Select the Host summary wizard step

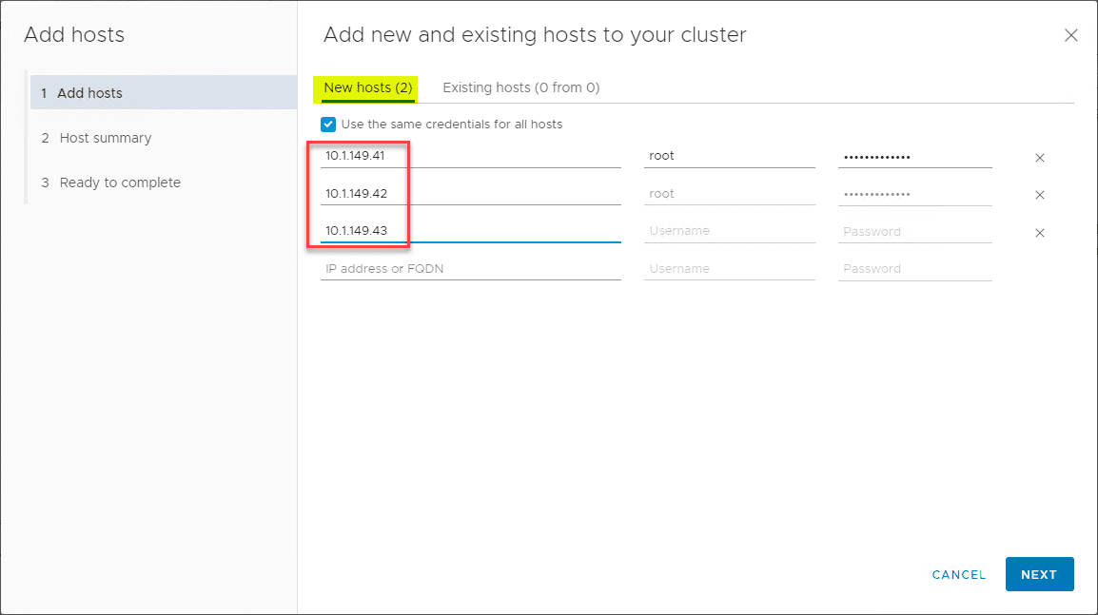[105, 137]
